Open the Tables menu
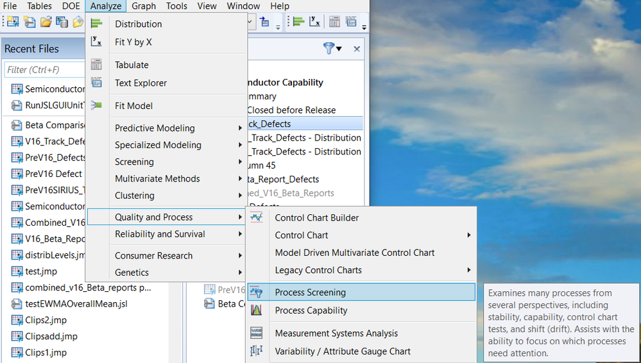Viewport: 641px width, 363px height. (39, 6)
